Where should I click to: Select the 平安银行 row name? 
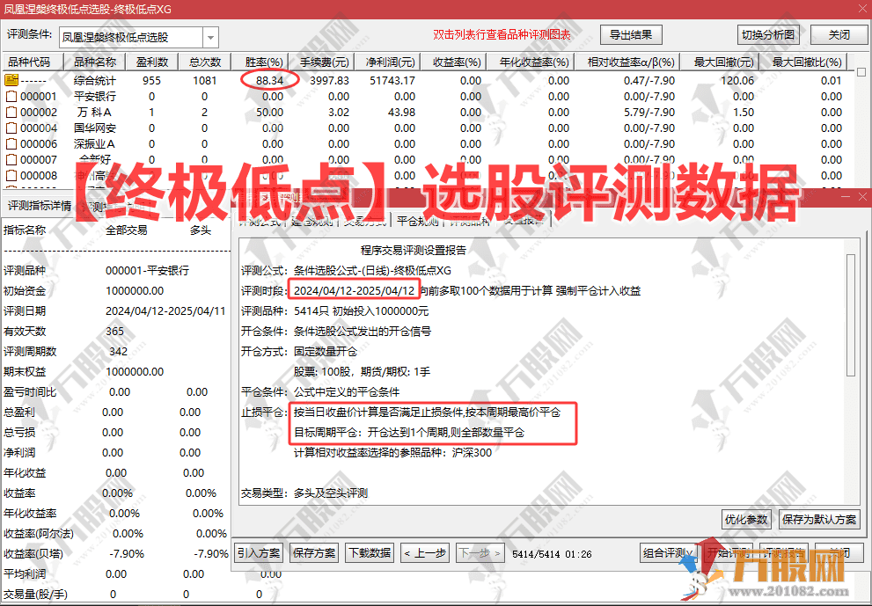point(94,96)
